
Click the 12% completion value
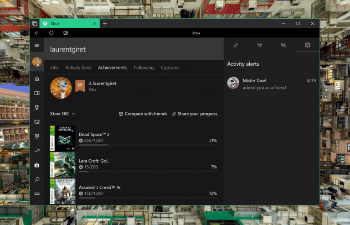click(213, 194)
